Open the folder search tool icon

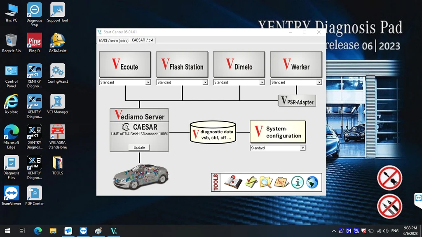click(x=266, y=182)
